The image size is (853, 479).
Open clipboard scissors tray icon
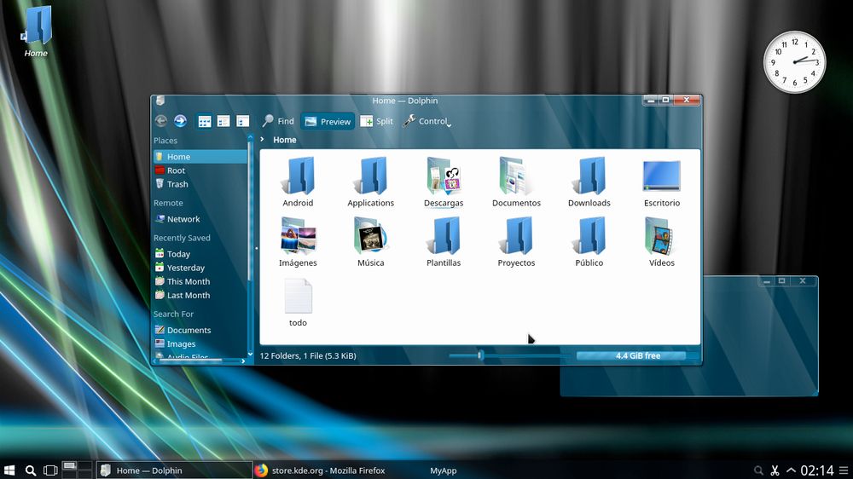[x=775, y=470]
